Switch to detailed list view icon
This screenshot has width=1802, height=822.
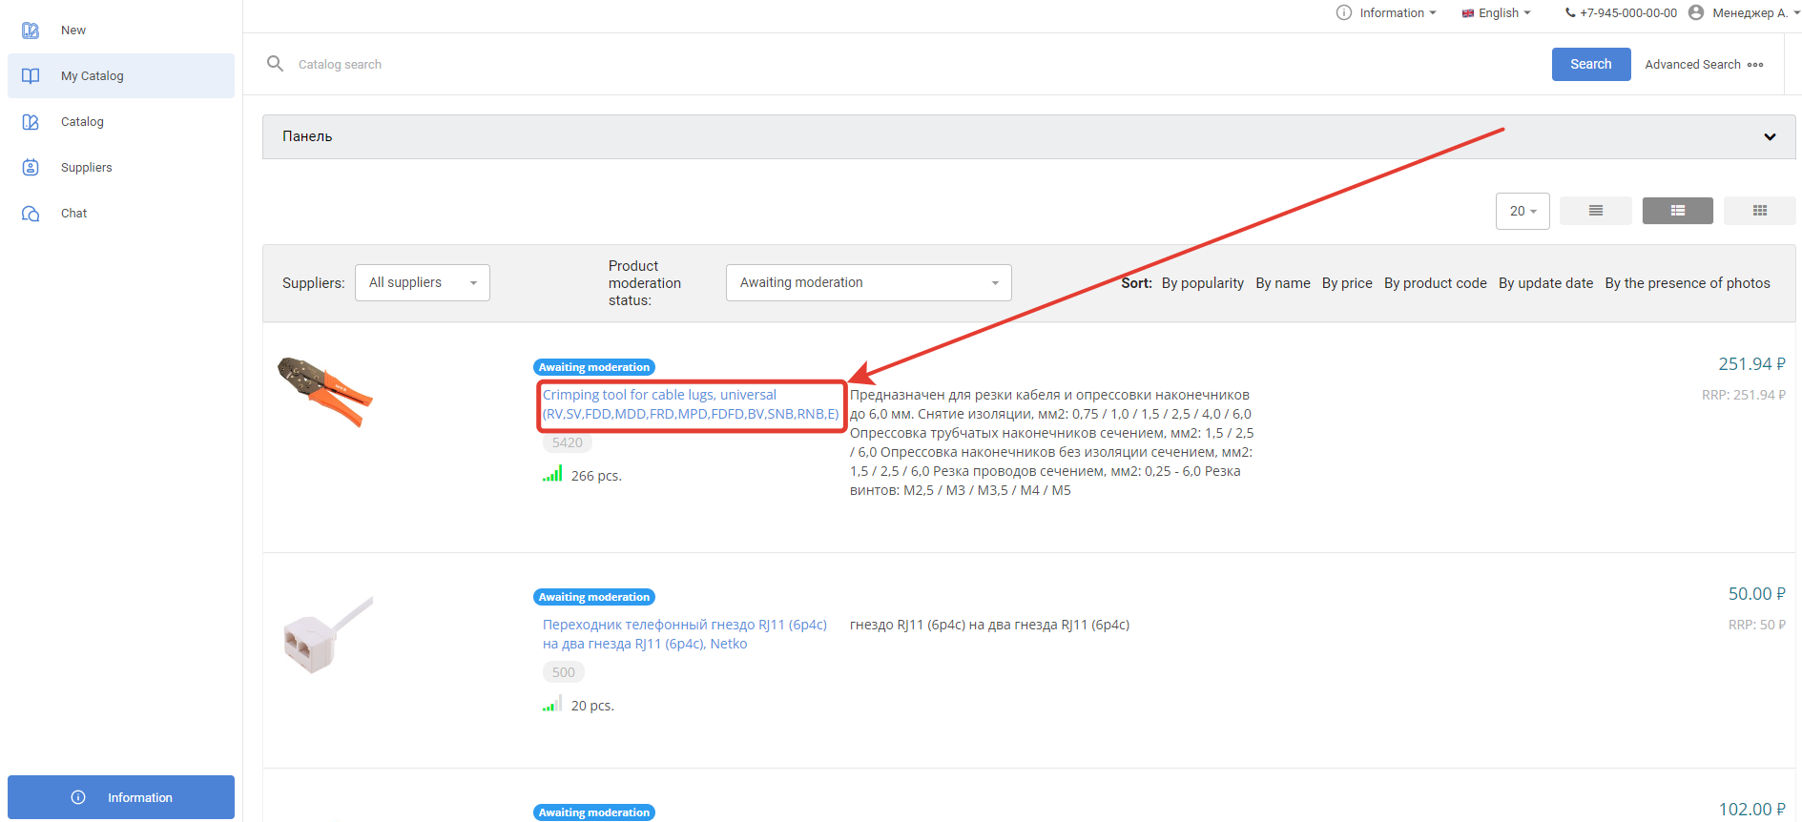1678,211
